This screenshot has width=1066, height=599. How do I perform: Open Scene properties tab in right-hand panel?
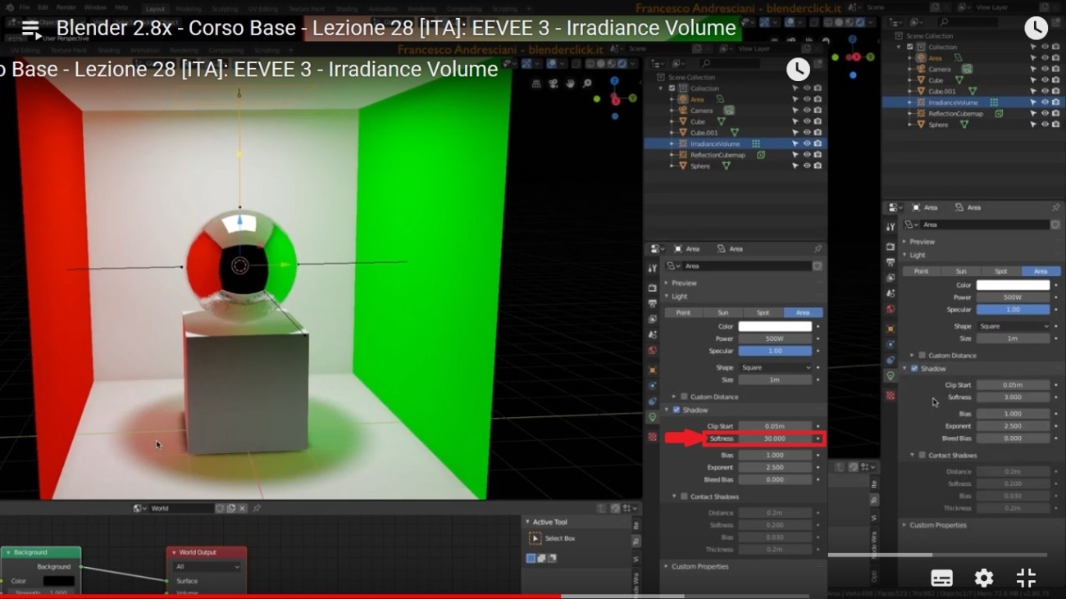click(x=891, y=293)
